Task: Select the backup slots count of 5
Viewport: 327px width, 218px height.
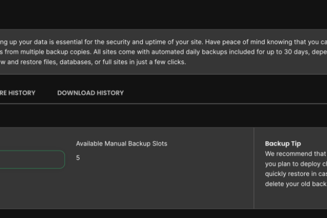Action: [x=78, y=158]
